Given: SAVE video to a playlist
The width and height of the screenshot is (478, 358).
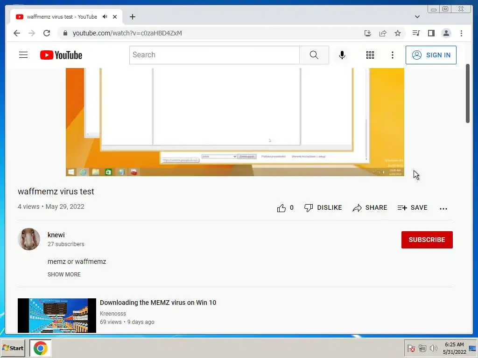Looking at the screenshot, I should coord(412,207).
